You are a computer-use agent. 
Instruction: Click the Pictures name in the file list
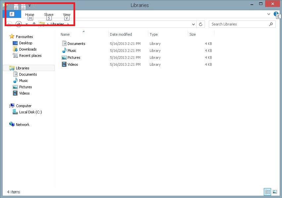[x=74, y=58]
